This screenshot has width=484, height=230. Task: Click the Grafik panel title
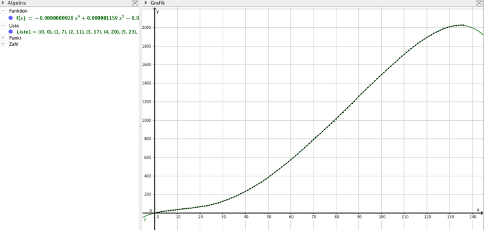158,3
